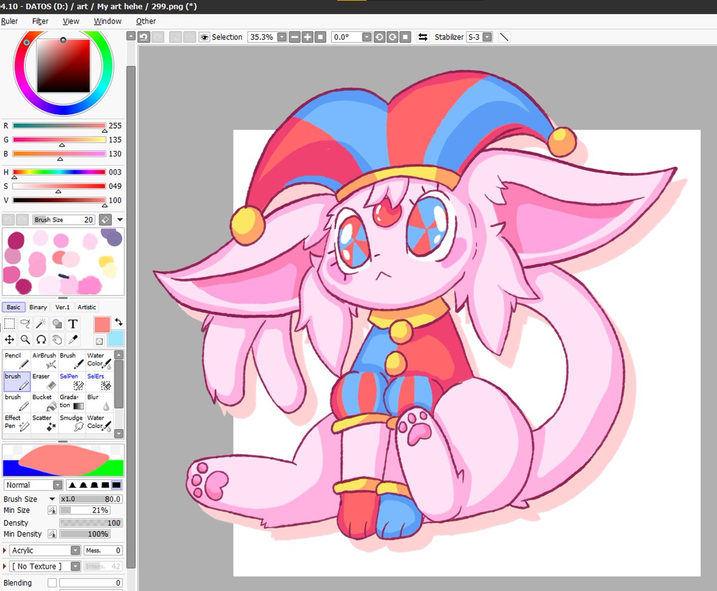The image size is (717, 591).
Task: Select the Hand pan tool
Action: click(x=57, y=339)
